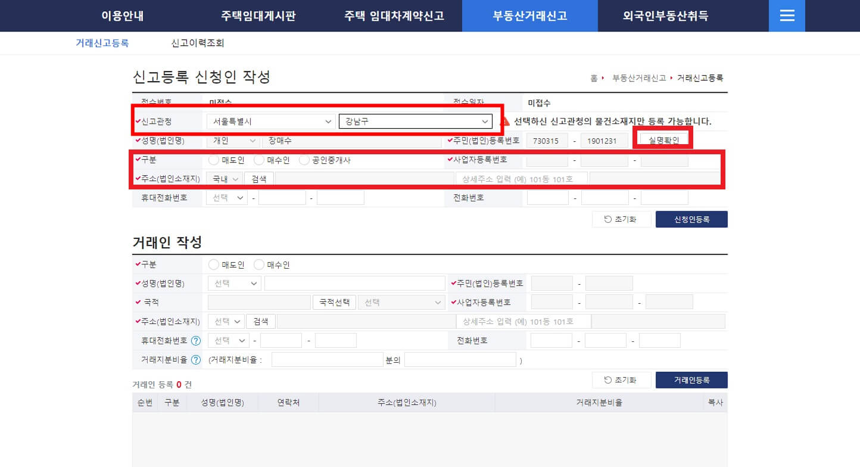Screen dimensions: 860x467
Task: Choose 매수인 in the 거래인 작성 section
Action: 258,264
